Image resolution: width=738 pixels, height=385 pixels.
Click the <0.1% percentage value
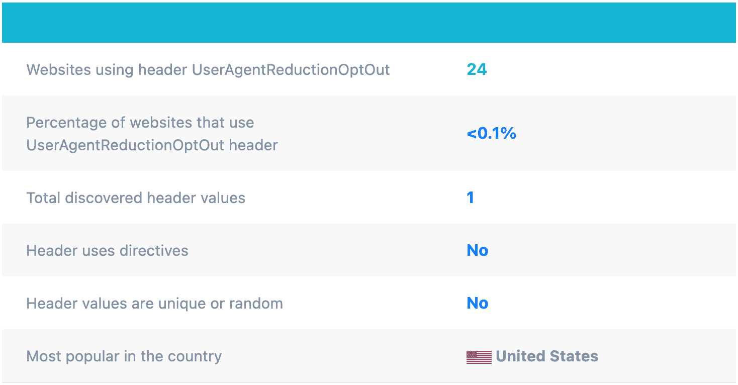pyautogui.click(x=491, y=133)
